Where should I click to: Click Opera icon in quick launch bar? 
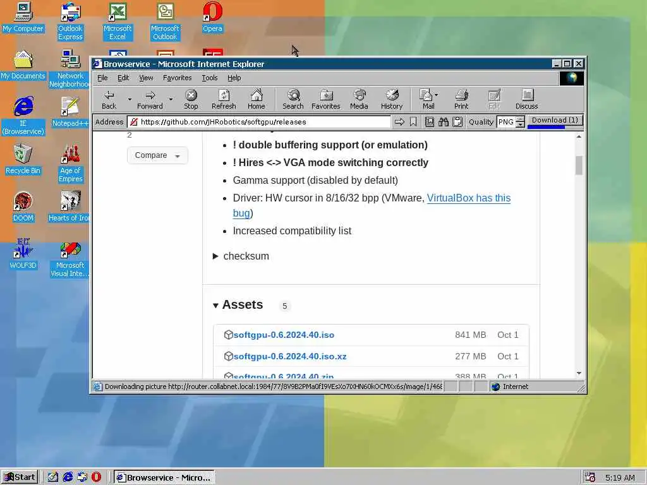pyautogui.click(x=96, y=477)
